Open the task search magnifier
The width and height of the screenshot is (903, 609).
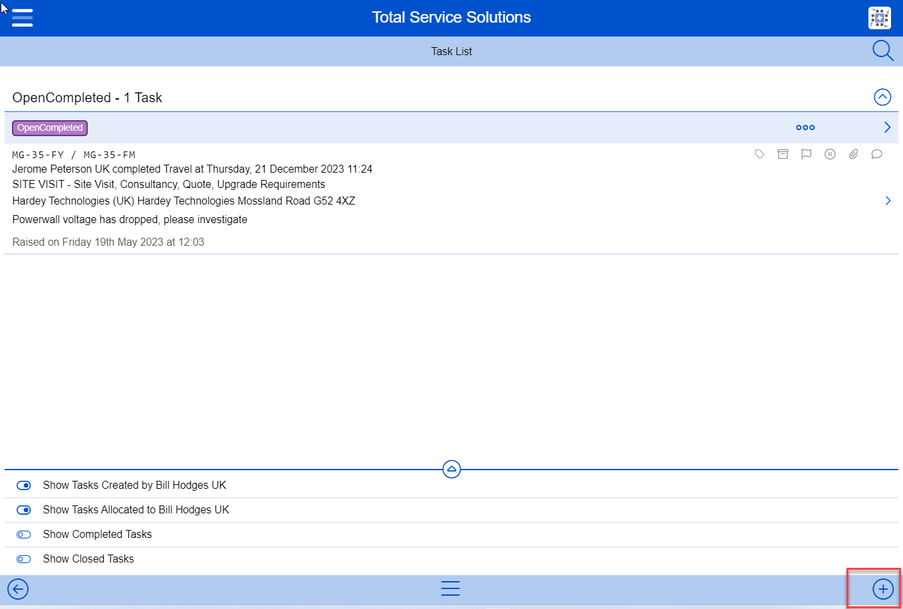pyautogui.click(x=882, y=50)
